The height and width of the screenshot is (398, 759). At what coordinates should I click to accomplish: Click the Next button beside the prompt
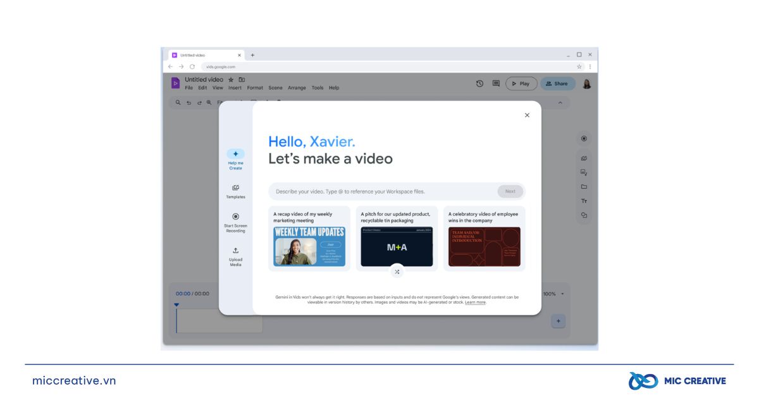pos(510,191)
